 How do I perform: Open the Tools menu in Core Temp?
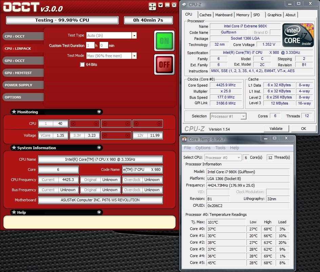tap(220, 148)
